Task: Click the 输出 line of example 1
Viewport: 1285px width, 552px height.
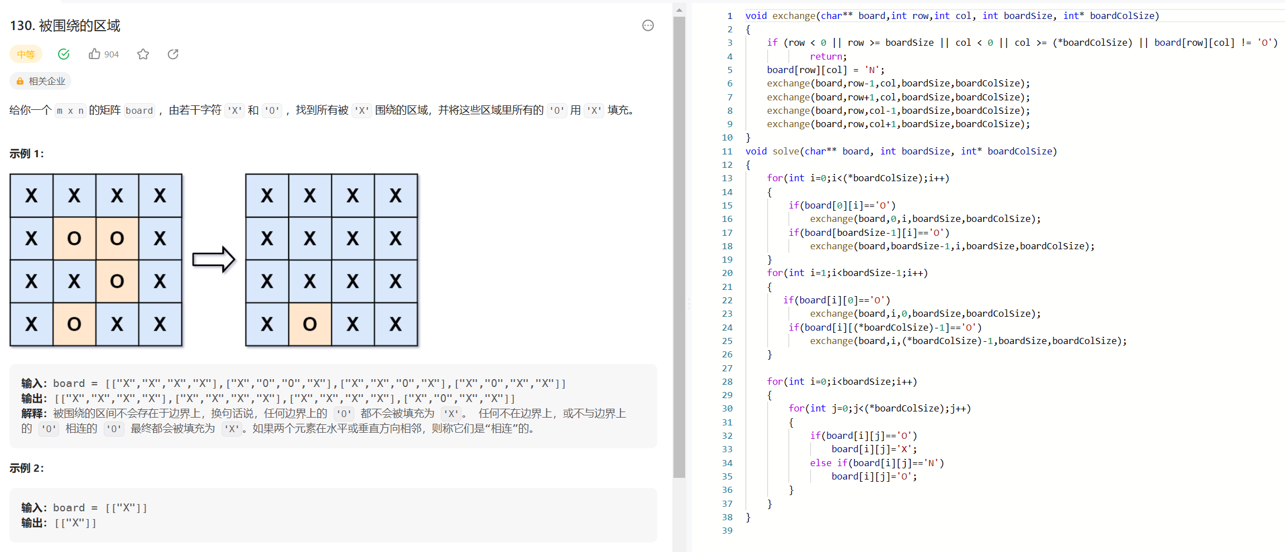Action: click(268, 399)
